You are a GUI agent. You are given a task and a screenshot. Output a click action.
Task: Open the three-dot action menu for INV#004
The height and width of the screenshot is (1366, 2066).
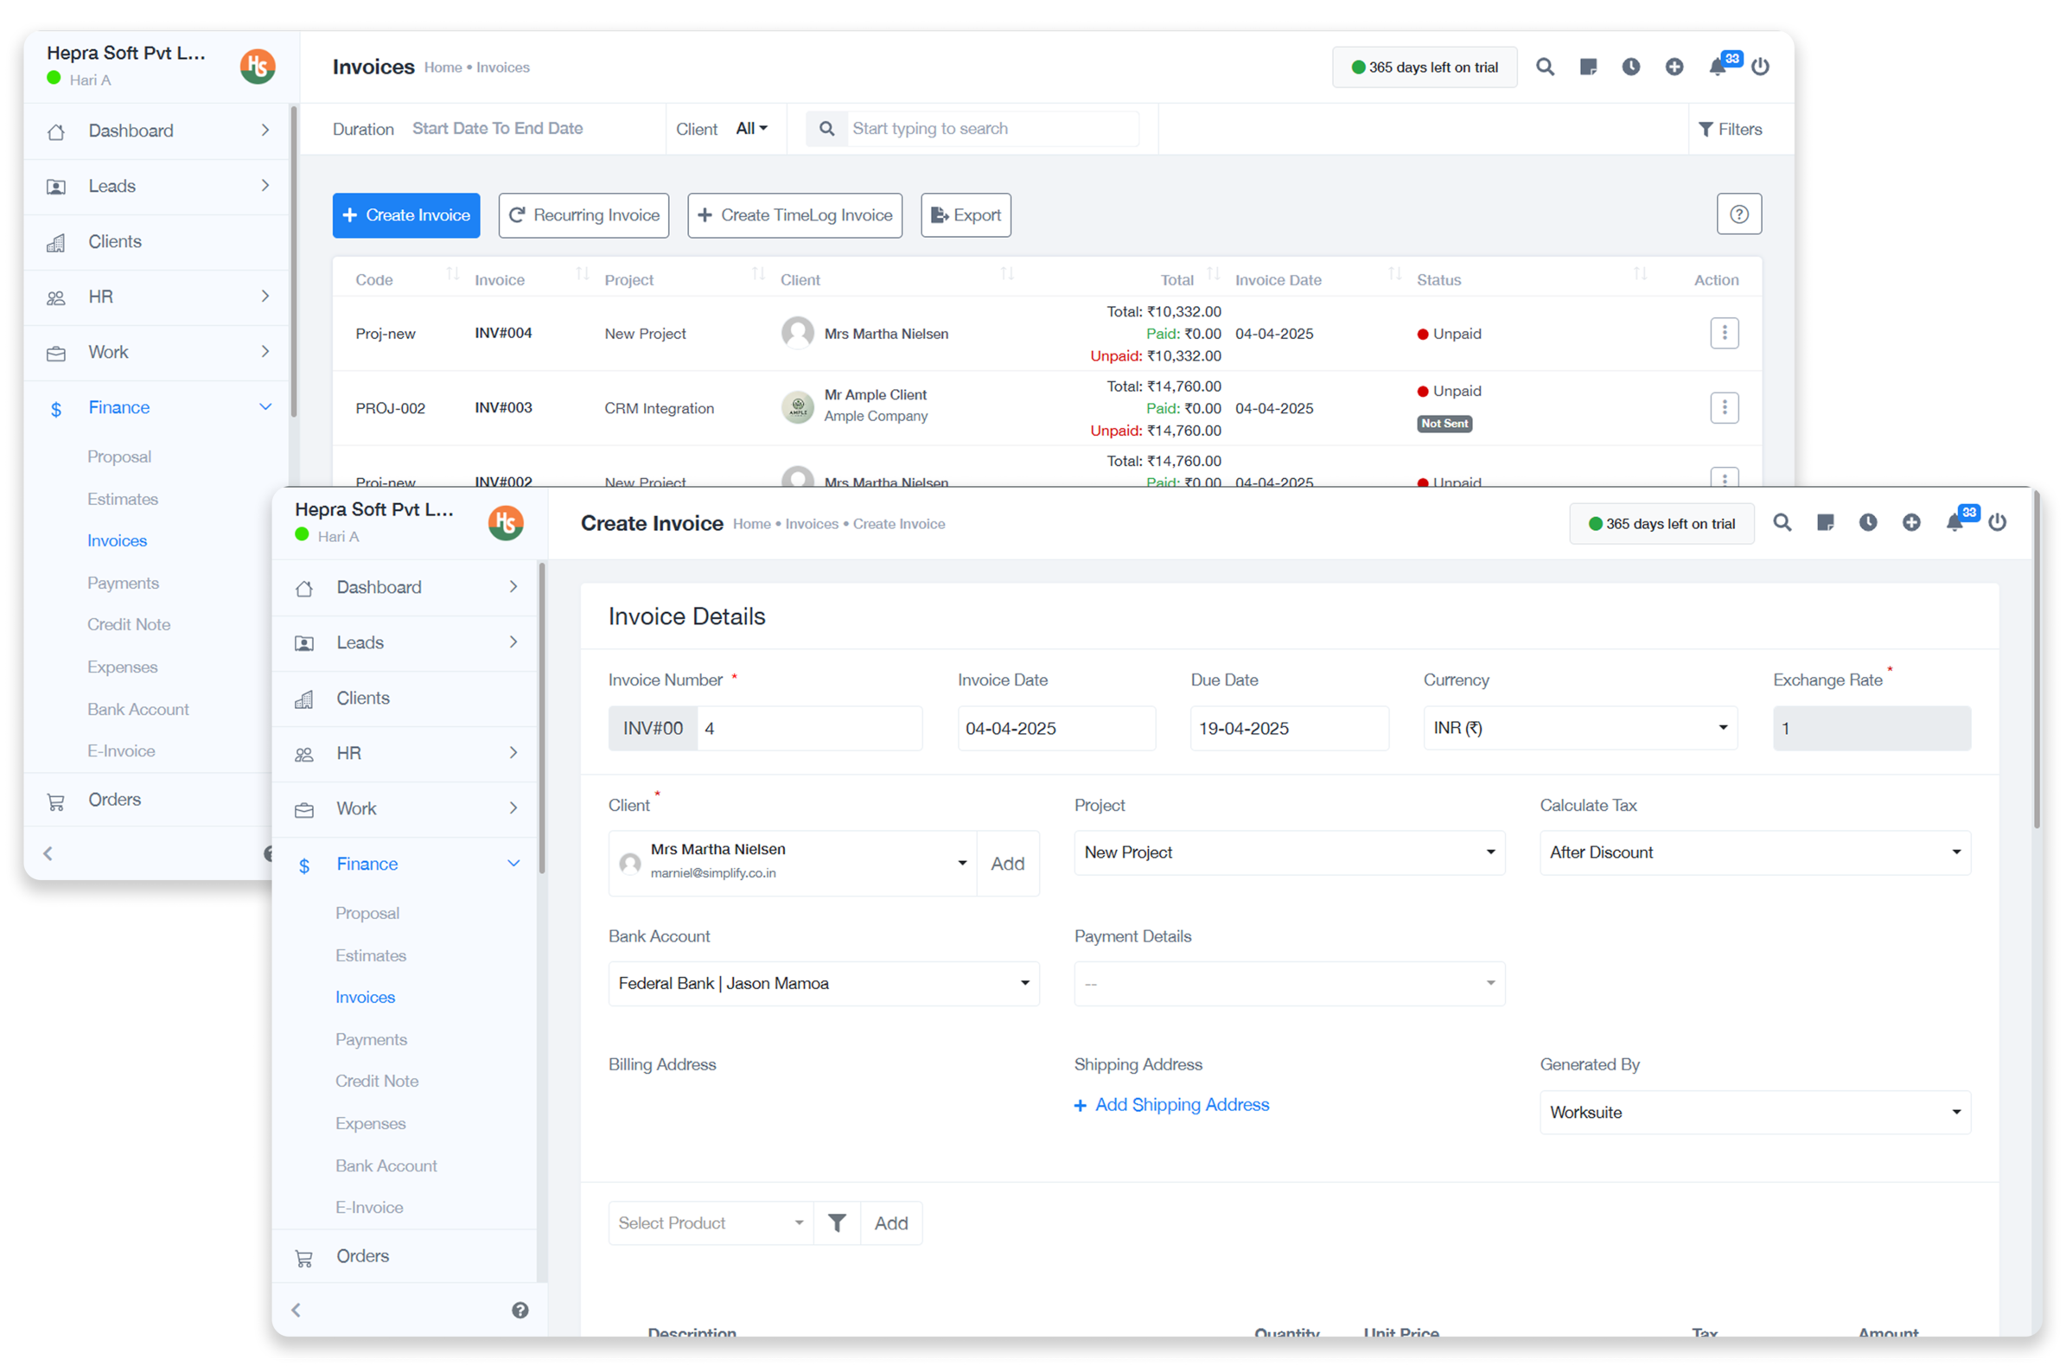1724,333
